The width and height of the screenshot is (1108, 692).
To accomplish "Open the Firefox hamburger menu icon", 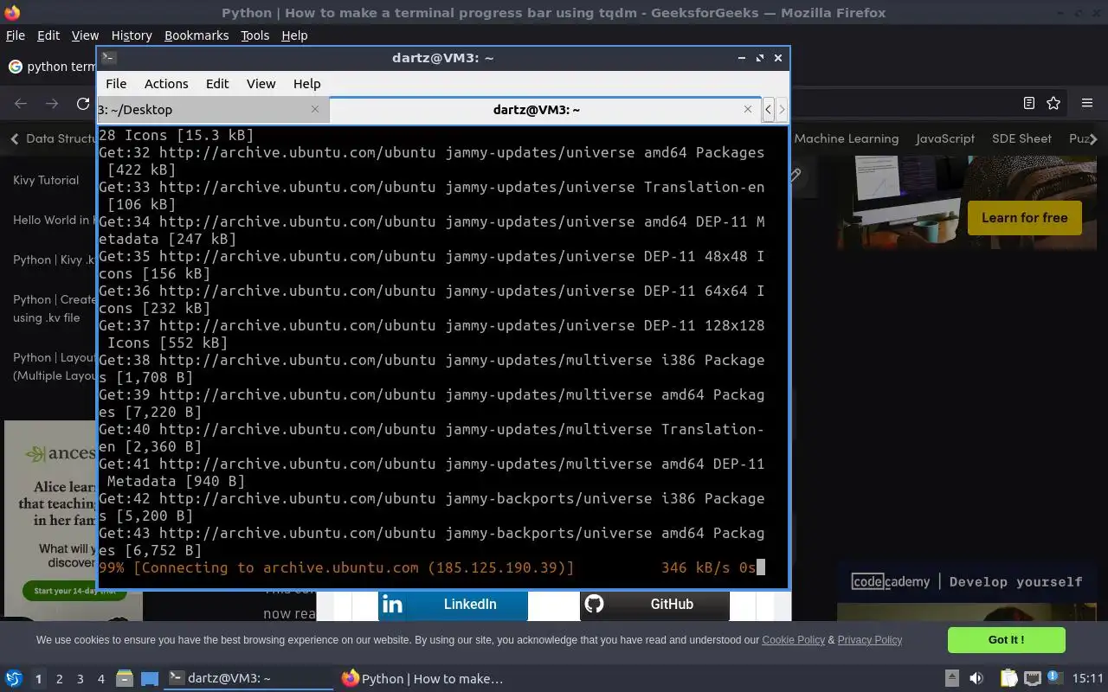I will coord(1086,103).
